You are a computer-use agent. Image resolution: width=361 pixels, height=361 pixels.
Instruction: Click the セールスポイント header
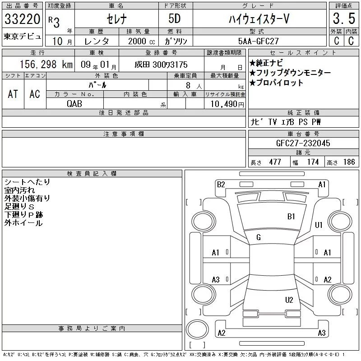303,53
